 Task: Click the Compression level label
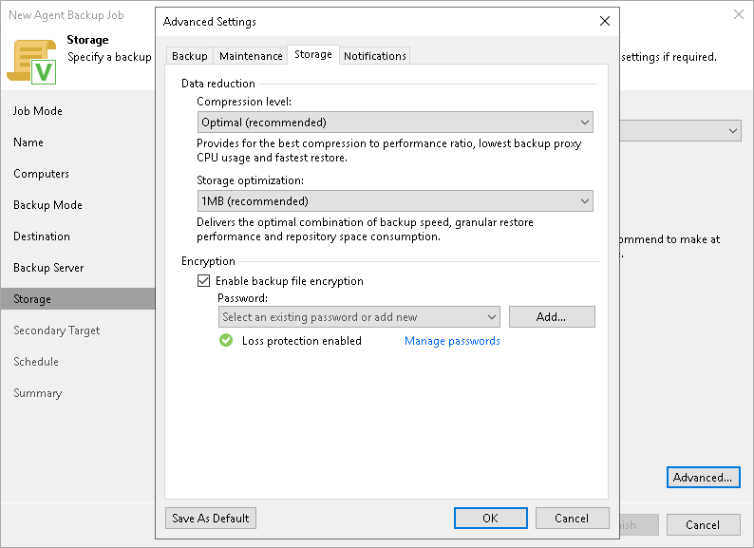(244, 102)
